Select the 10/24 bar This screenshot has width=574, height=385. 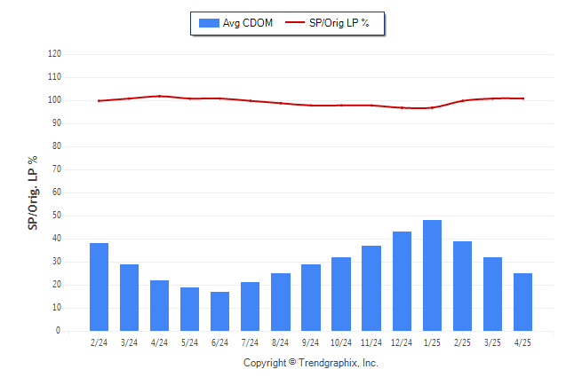click(x=341, y=294)
